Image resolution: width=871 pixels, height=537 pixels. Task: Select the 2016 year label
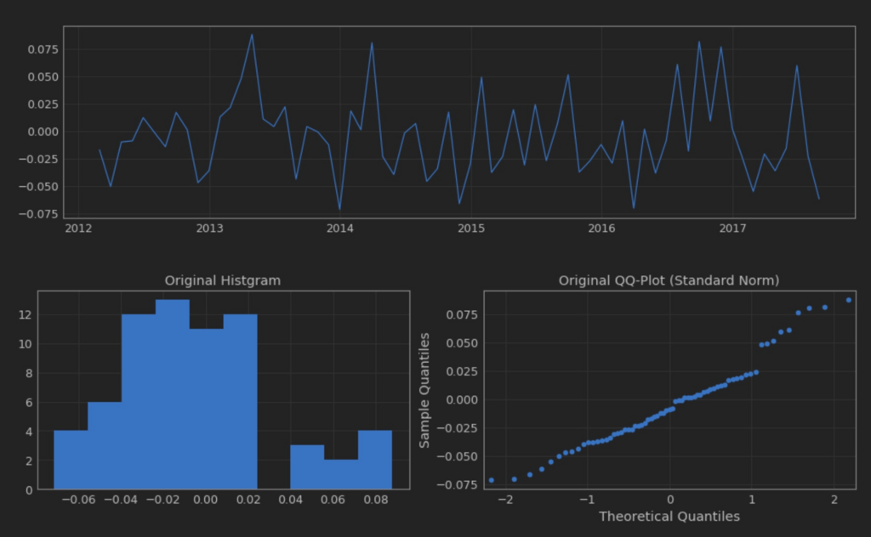coord(601,229)
